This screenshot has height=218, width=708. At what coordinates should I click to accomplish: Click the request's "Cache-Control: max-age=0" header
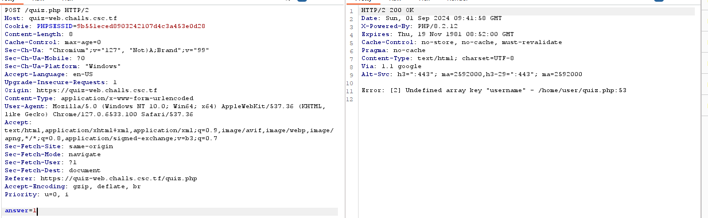click(53, 42)
